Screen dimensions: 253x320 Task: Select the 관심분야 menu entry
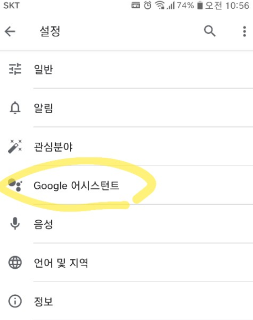(126, 146)
